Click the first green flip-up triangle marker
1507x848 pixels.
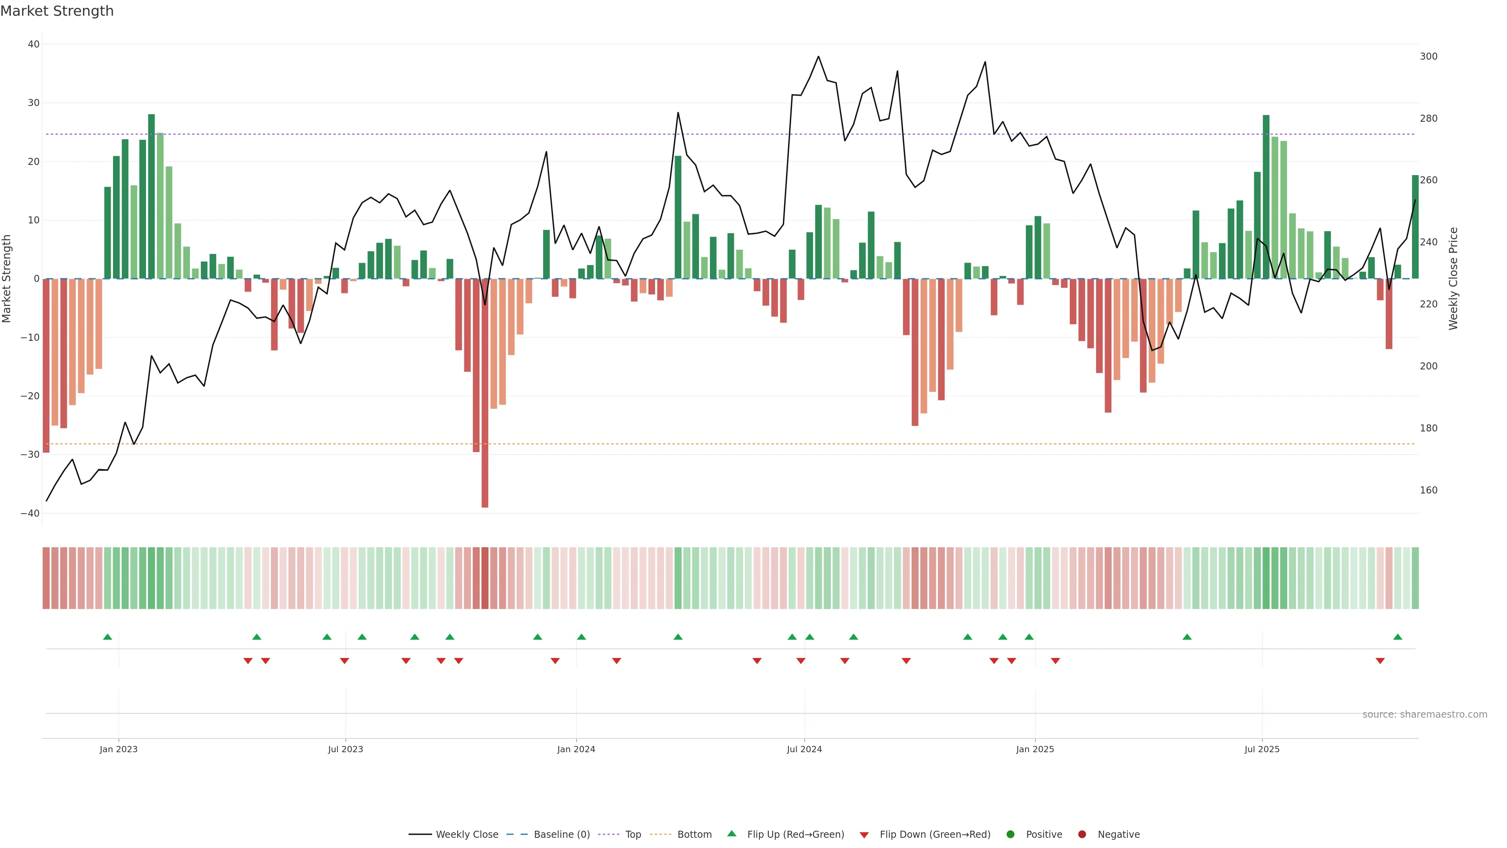tap(108, 637)
